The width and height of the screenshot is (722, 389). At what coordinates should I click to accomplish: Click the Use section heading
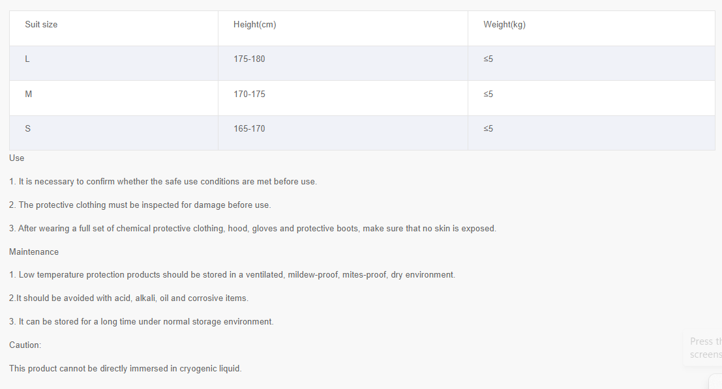pyautogui.click(x=16, y=158)
